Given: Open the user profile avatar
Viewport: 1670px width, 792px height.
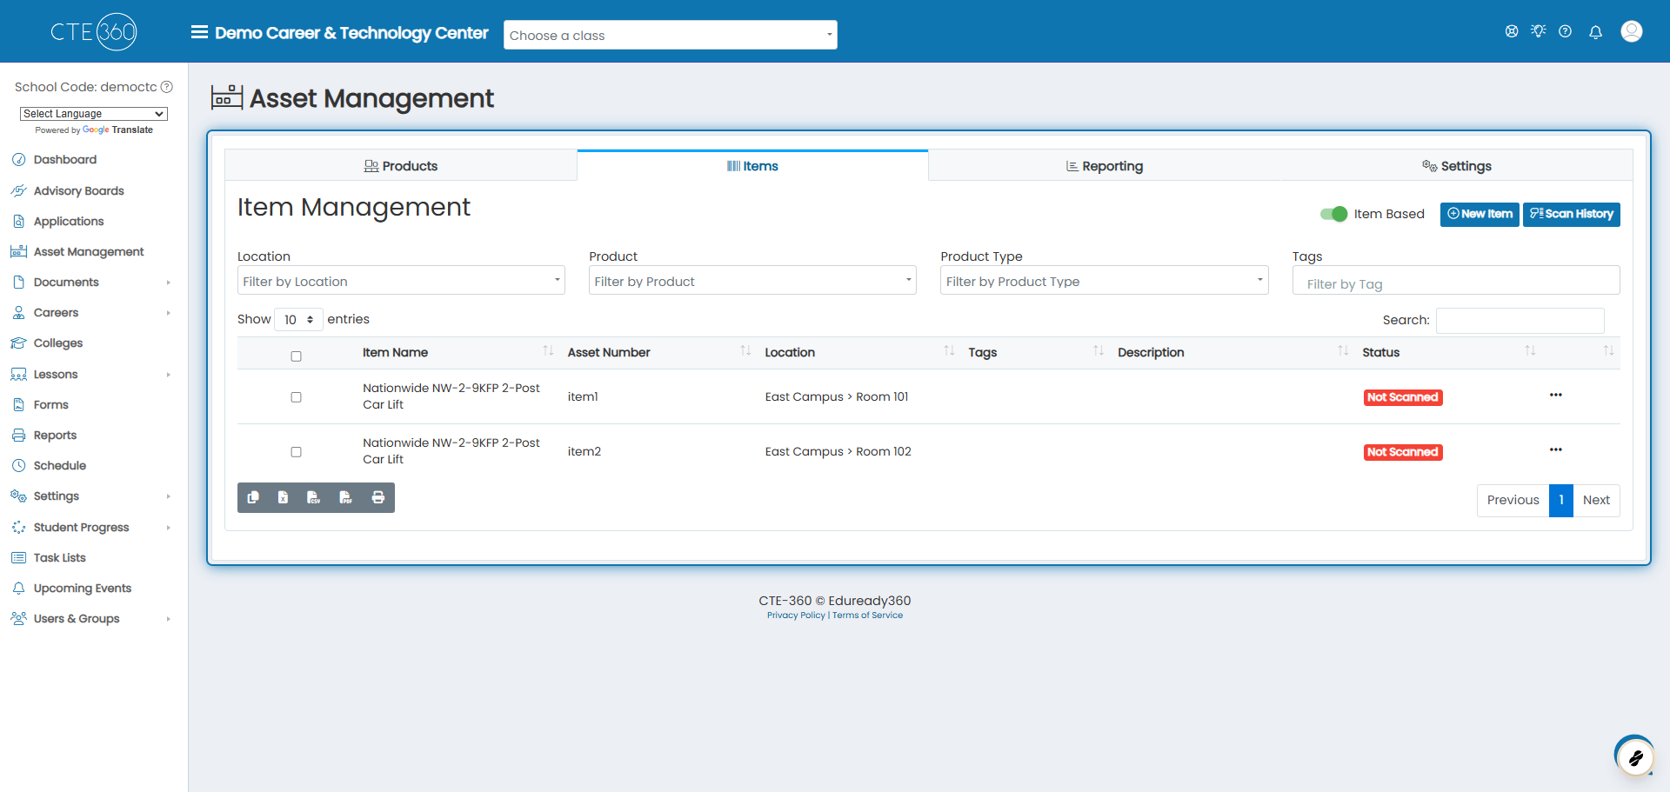Looking at the screenshot, I should click(1632, 31).
